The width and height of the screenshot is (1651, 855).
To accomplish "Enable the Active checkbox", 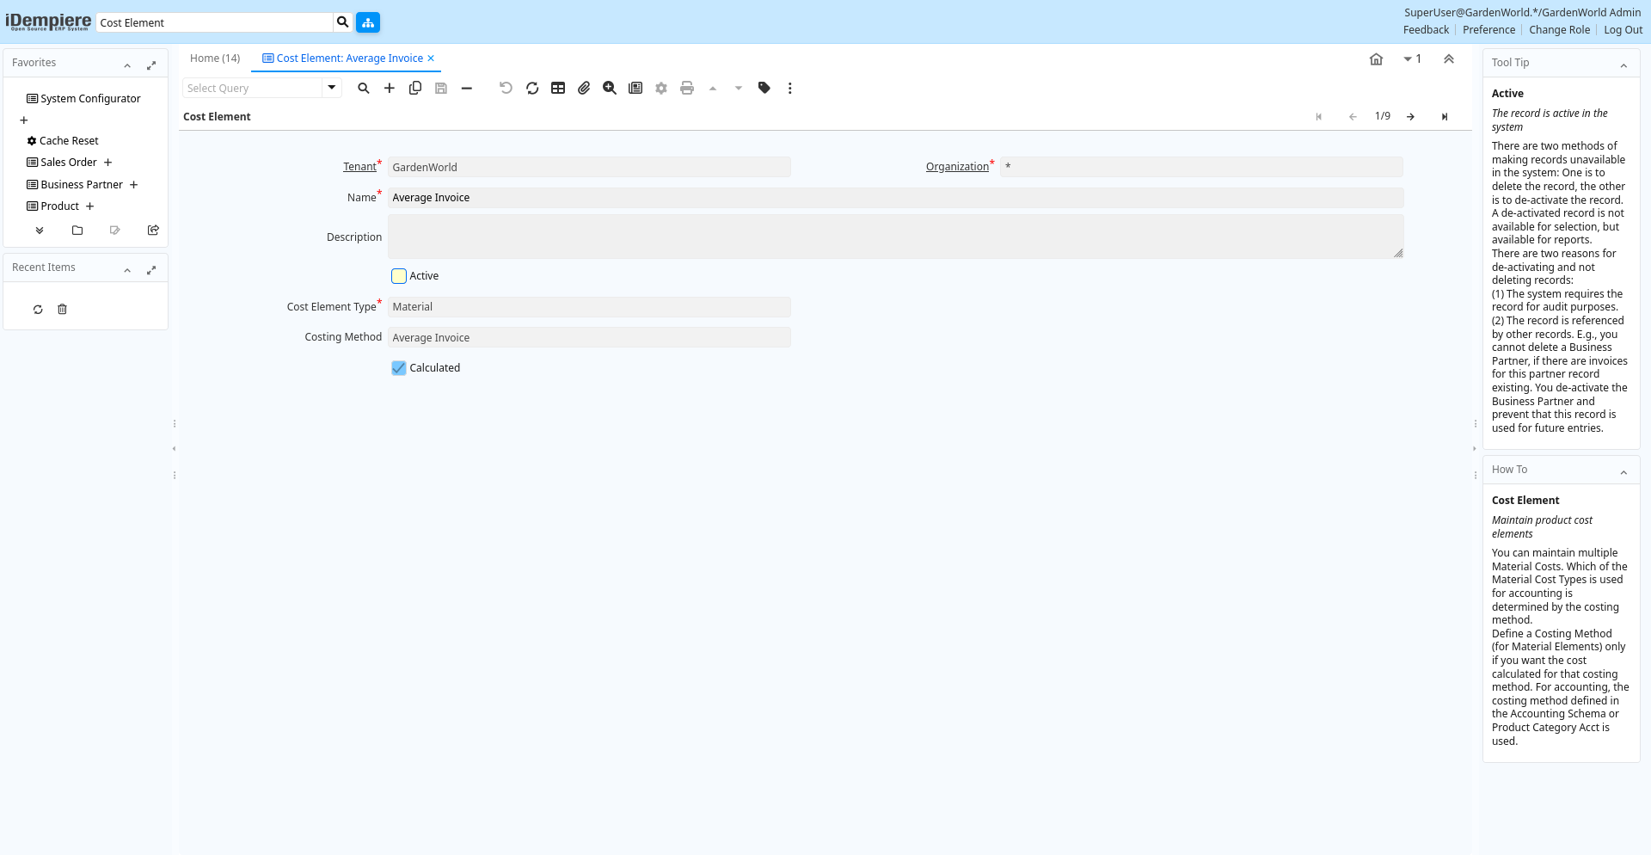I will click(399, 276).
